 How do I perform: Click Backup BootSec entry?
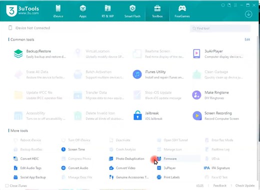(28, 149)
